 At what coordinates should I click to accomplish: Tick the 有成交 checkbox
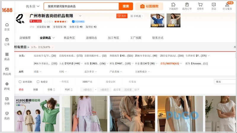click(38, 82)
